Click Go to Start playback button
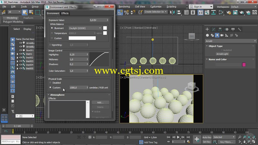Viewport: 258px width, 145px height. click(168, 137)
